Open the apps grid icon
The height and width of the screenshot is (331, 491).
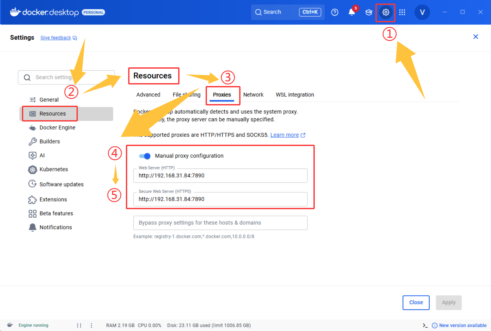coord(402,13)
